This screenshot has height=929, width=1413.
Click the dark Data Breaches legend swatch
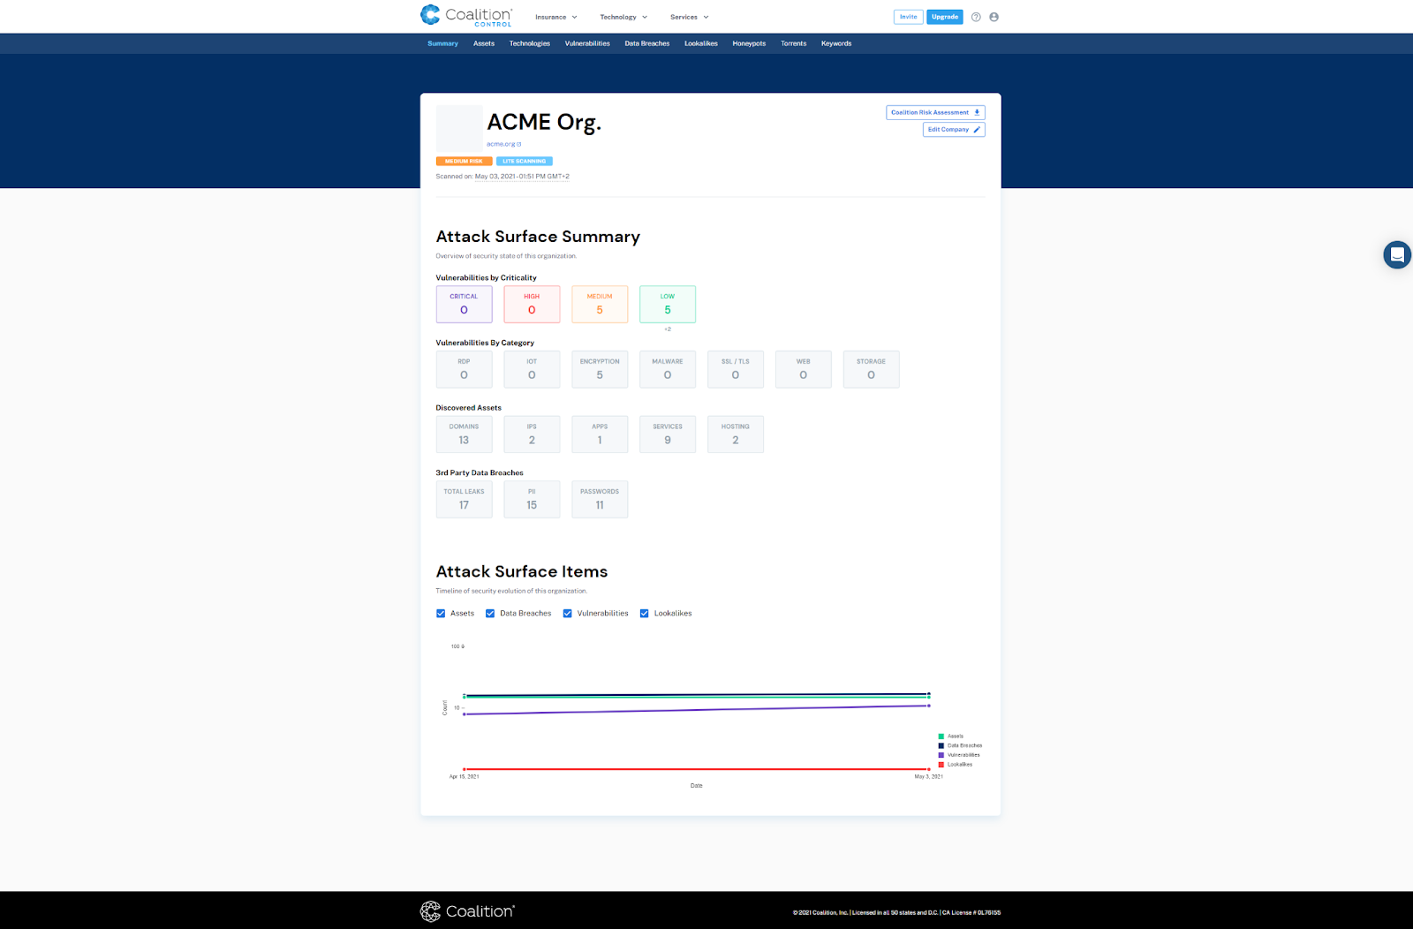[941, 746]
